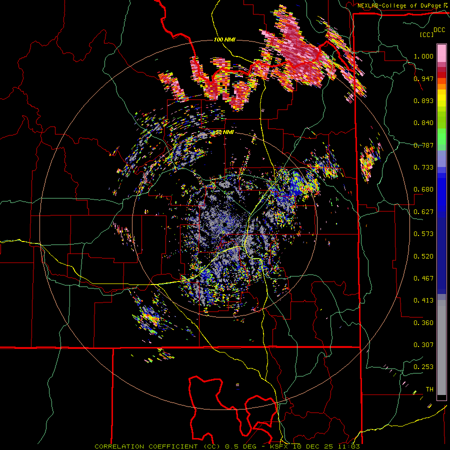Click the radar site dot at center
This screenshot has height=450, width=450.
point(224,224)
